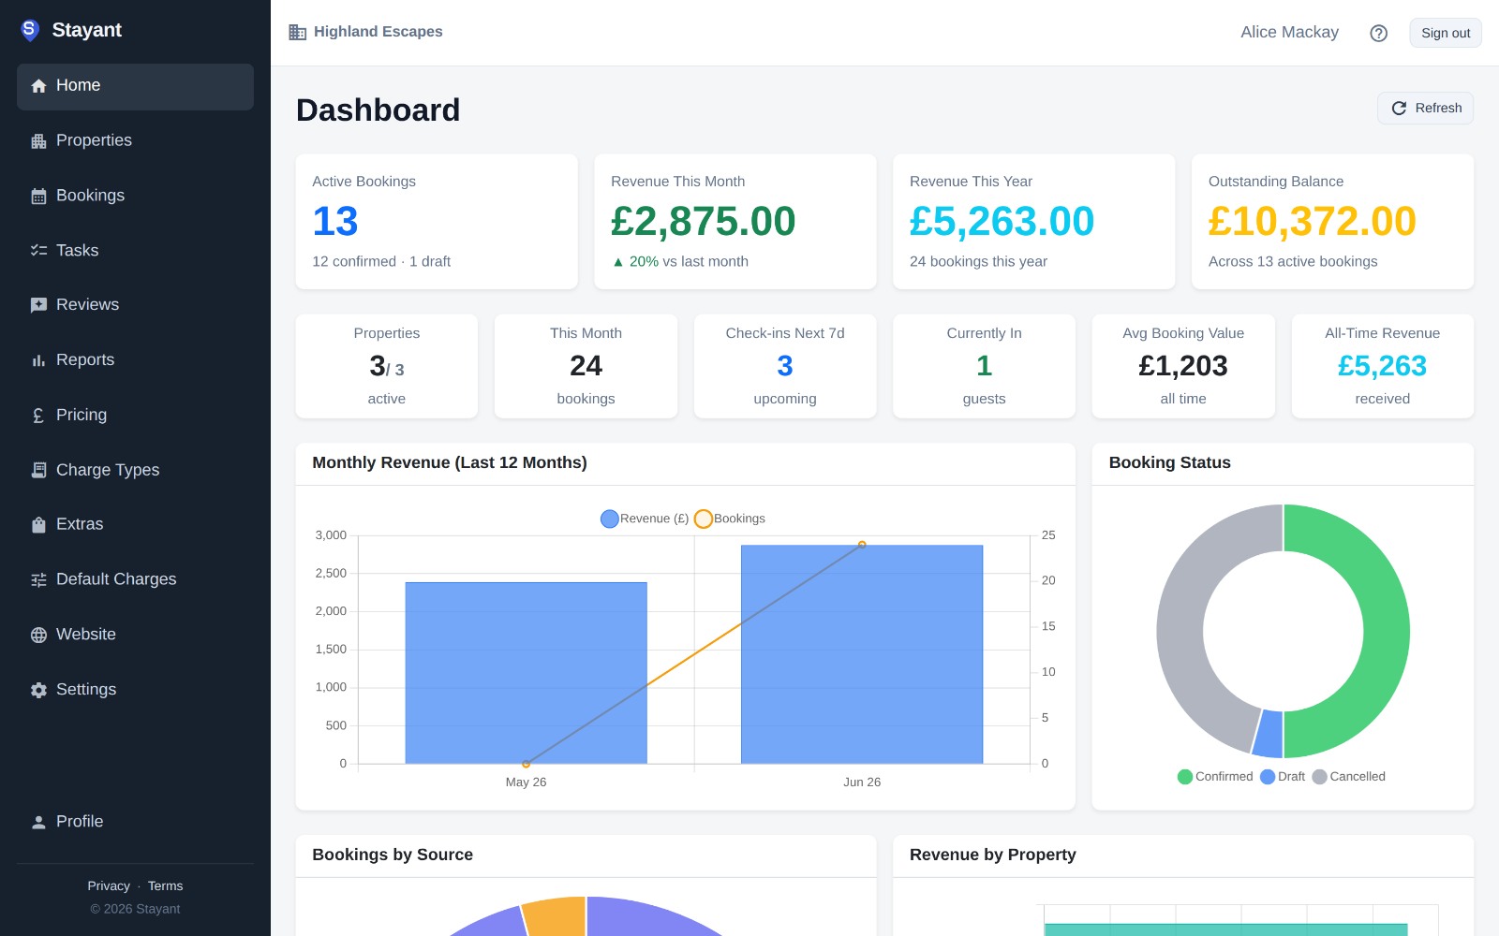Toggle the Bookings legend circle

click(x=704, y=519)
